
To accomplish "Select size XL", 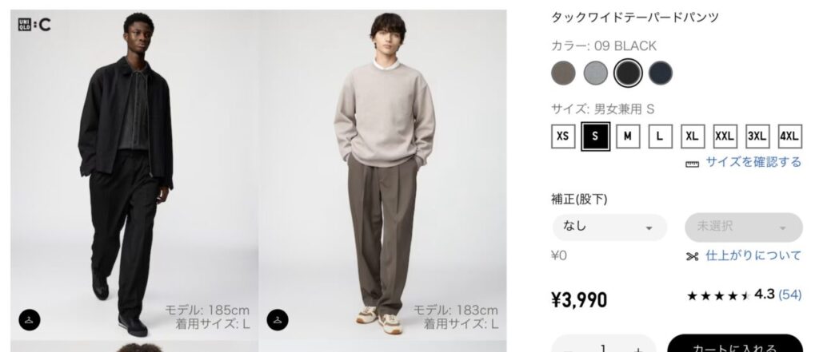I will click(693, 136).
